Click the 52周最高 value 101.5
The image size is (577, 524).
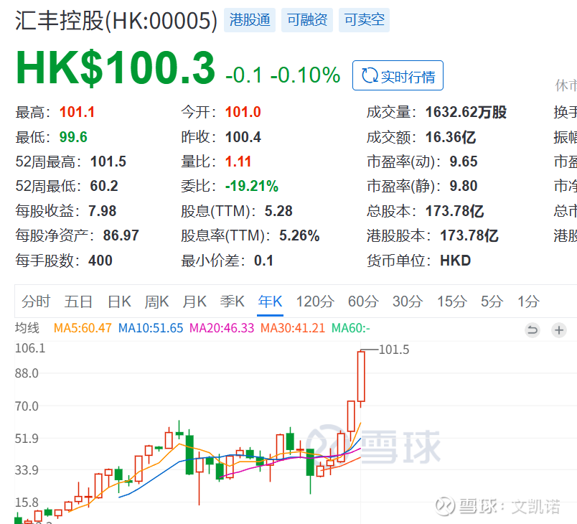tap(108, 162)
